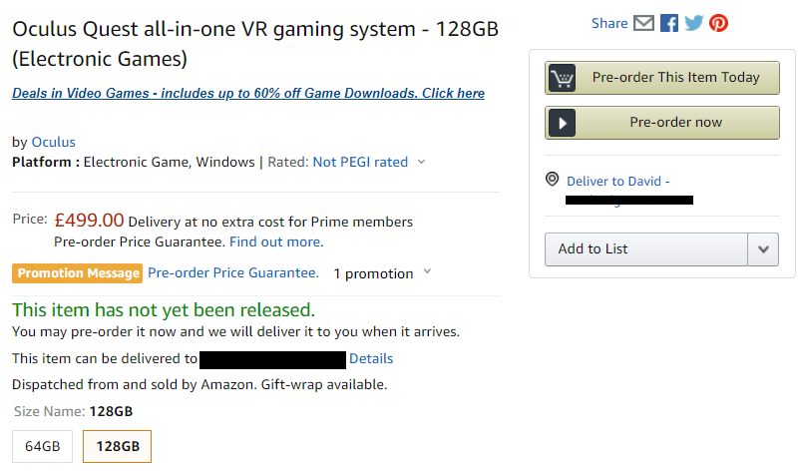Share on Twitter icon
The height and width of the screenshot is (473, 798).
click(x=694, y=23)
